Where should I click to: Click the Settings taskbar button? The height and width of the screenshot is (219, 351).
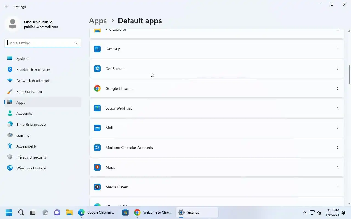pos(197,212)
